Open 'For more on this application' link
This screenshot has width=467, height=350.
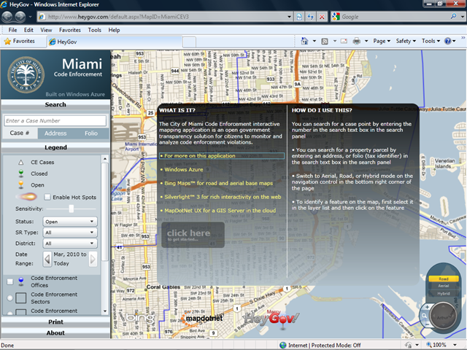(222, 156)
